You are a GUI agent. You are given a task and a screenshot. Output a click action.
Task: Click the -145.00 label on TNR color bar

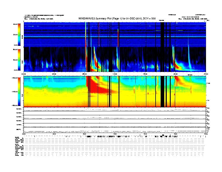(15, 92)
